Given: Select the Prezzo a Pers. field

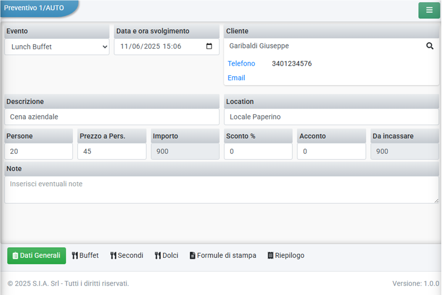Looking at the screenshot, I should [112, 151].
